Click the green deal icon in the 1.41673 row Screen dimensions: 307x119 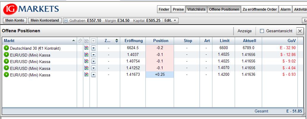6,75
